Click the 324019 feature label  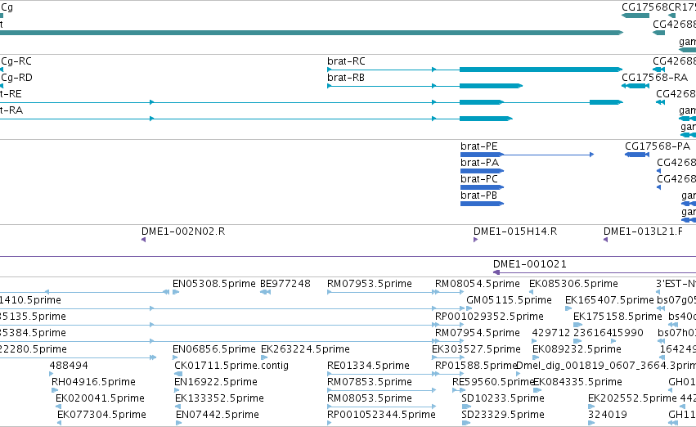coord(607,415)
